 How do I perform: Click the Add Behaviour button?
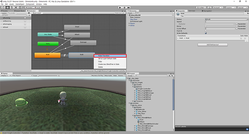pos(212,45)
